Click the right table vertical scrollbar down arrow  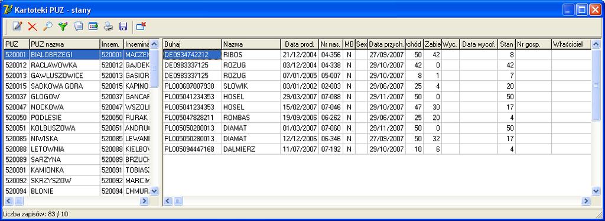click(596, 191)
